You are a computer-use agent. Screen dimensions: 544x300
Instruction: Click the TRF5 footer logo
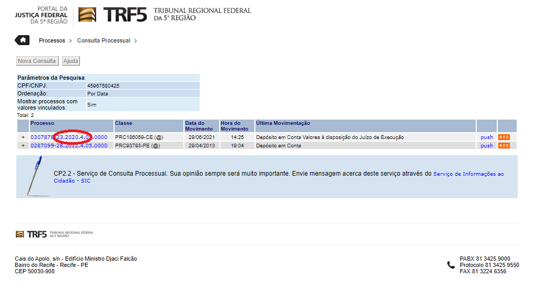54,234
